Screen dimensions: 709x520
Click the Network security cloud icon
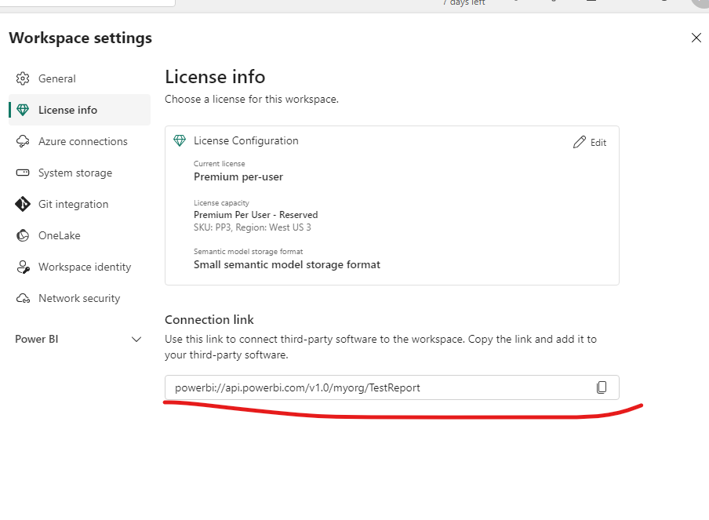(23, 299)
